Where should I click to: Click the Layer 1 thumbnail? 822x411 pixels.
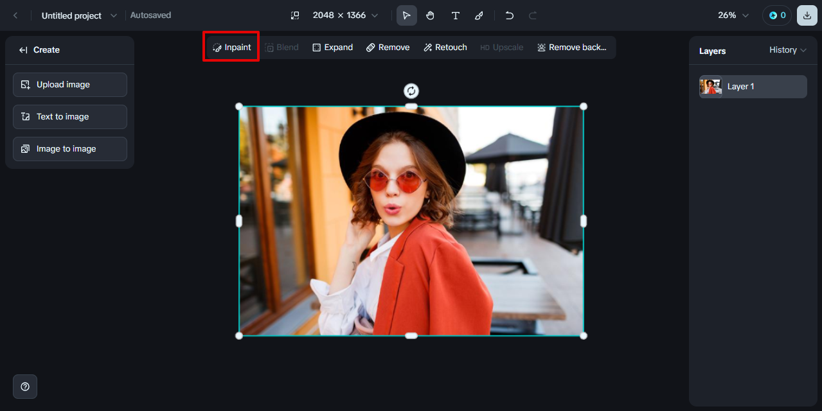click(711, 87)
